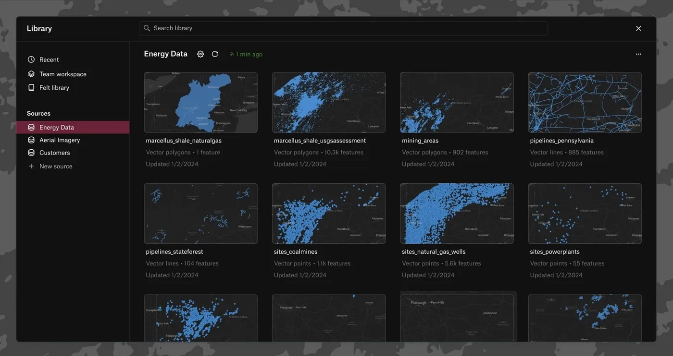The height and width of the screenshot is (356, 673).
Task: Click the book icon beside Felt library
Action: point(31,88)
